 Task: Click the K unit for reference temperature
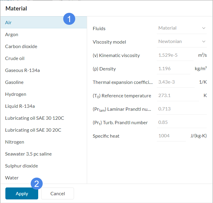click(x=205, y=96)
